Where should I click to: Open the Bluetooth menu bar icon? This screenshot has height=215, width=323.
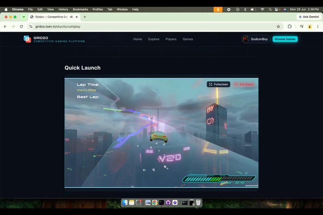pos(245,10)
